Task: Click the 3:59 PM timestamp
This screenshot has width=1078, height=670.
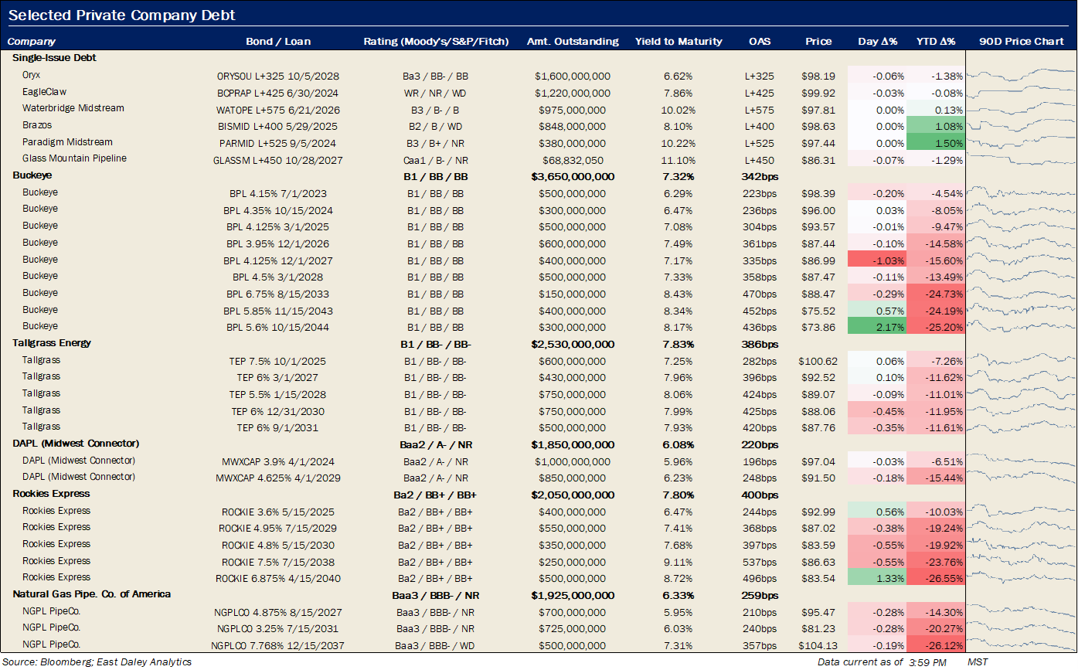Action: (927, 662)
